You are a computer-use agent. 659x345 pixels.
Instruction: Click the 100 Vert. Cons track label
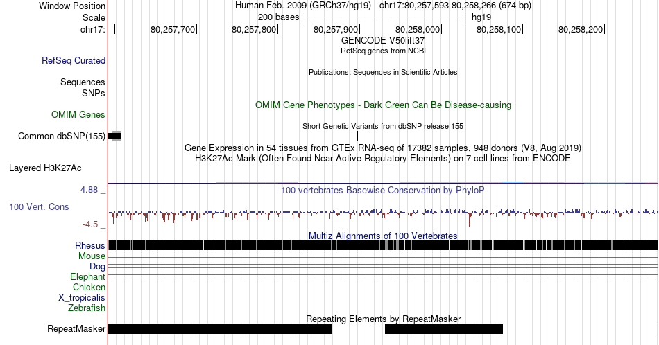pos(39,206)
